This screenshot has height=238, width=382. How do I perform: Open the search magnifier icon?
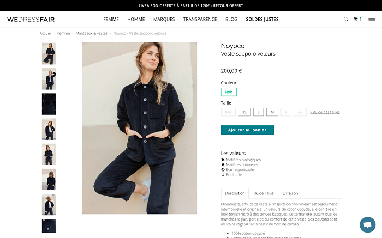coord(345,19)
